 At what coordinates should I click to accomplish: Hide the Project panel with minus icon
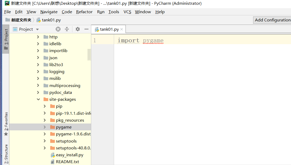tap(86, 29)
